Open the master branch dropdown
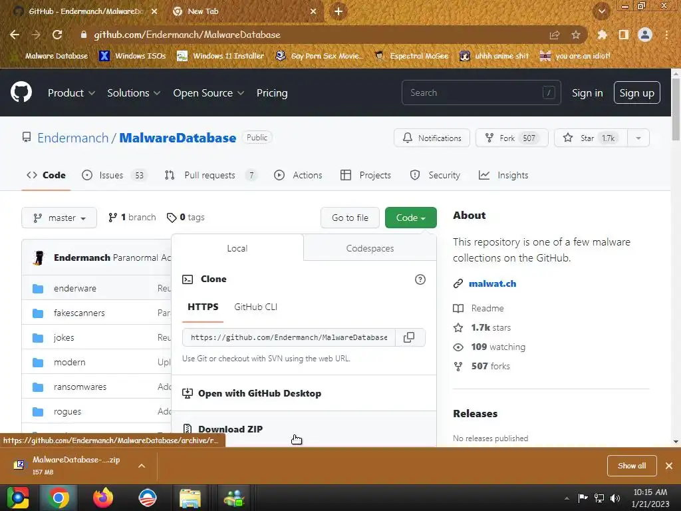 coord(59,218)
